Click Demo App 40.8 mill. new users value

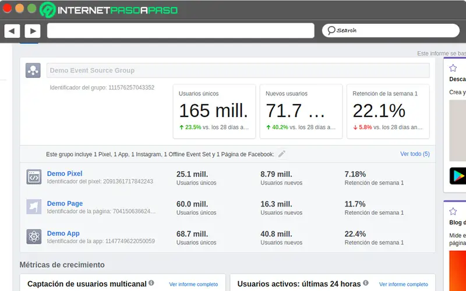pos(276,234)
